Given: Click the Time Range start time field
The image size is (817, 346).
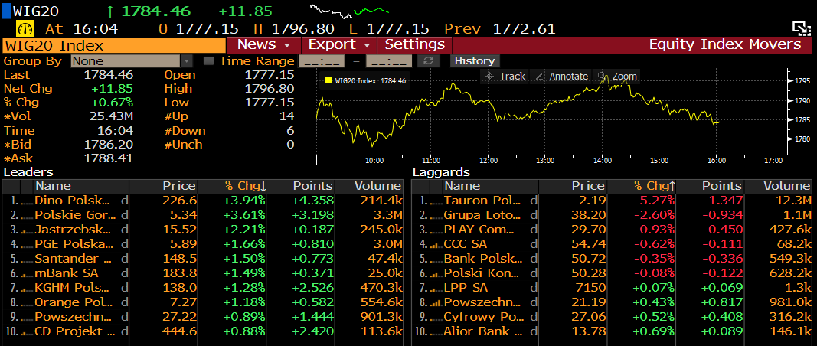Looking at the screenshot, I should pos(323,61).
